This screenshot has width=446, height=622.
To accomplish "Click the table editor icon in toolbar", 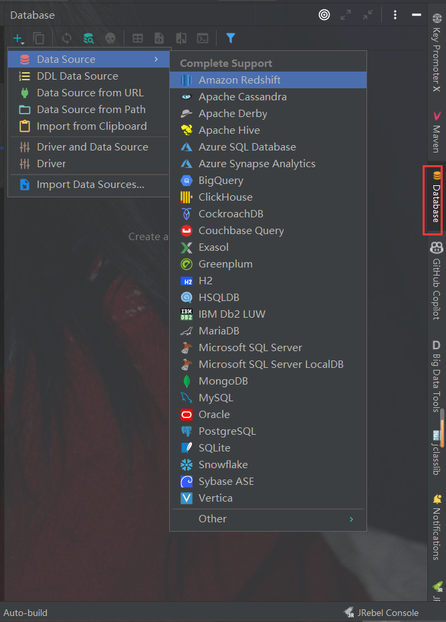I will [x=138, y=39].
